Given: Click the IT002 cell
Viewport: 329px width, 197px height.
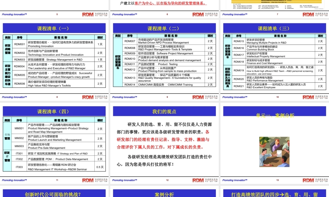Looking at the screenshot, I should coord(19,159).
